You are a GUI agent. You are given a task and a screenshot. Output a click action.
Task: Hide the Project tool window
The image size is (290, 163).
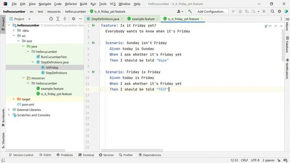coord(80,19)
